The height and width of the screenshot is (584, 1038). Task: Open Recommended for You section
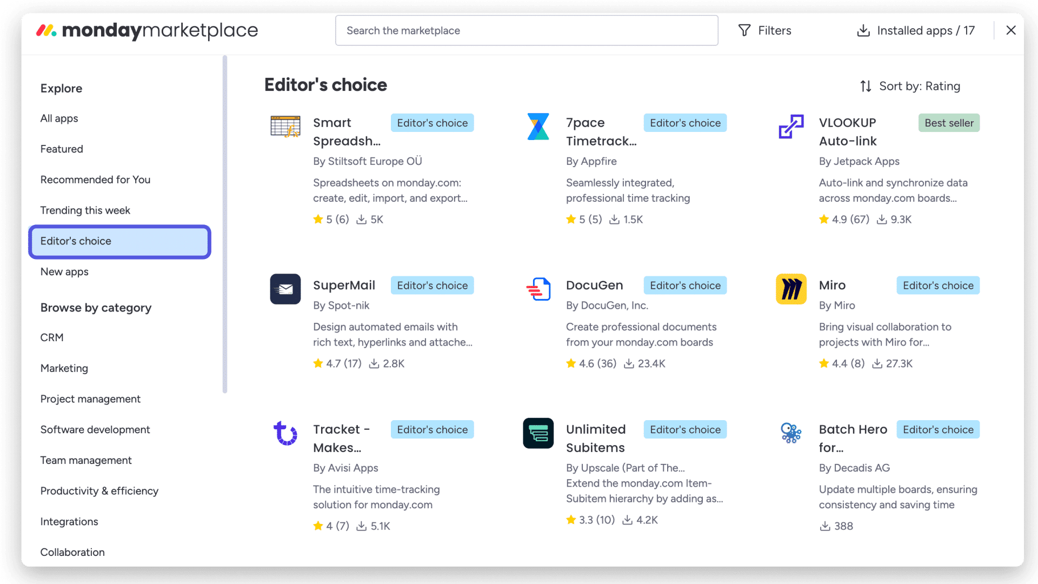click(95, 180)
